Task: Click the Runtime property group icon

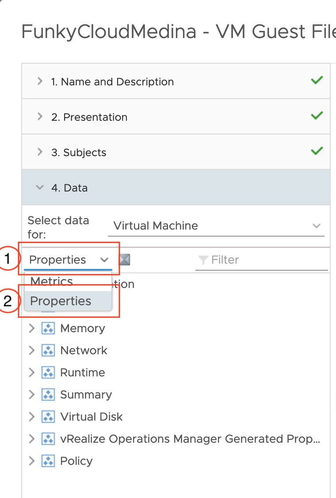Action: pos(48,372)
